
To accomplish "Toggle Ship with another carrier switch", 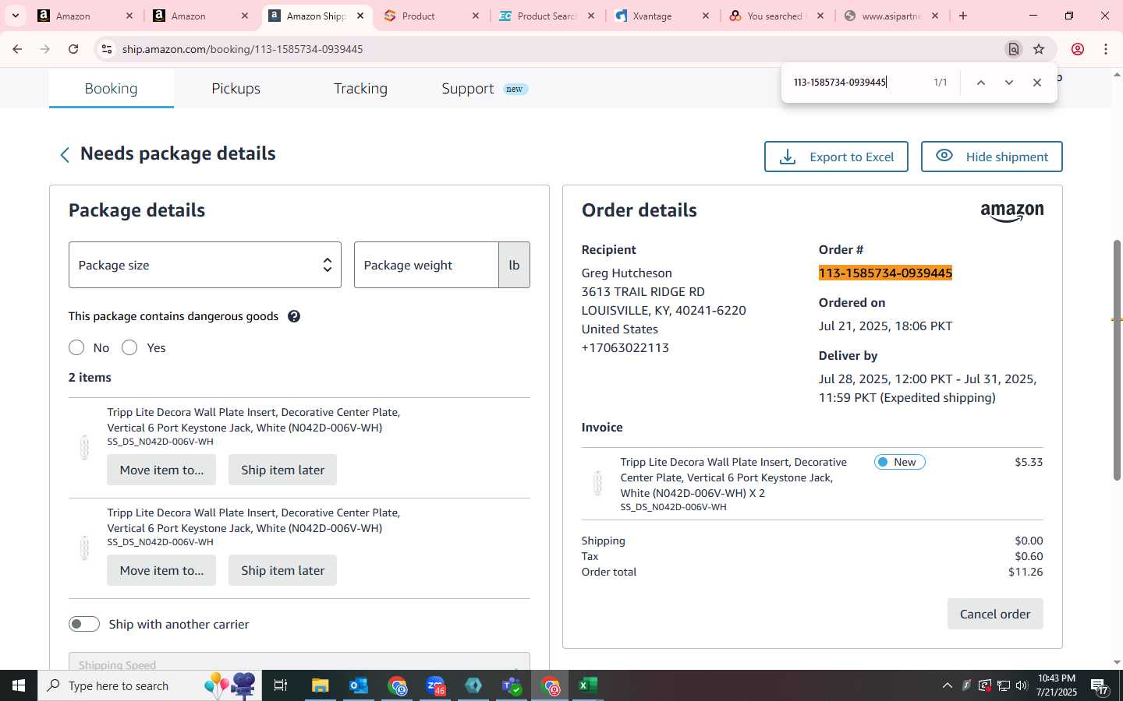I will coord(84,624).
